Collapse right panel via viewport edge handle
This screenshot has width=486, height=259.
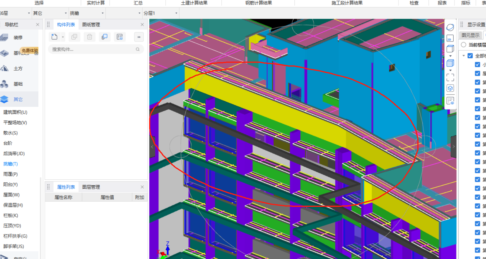[x=454, y=146]
